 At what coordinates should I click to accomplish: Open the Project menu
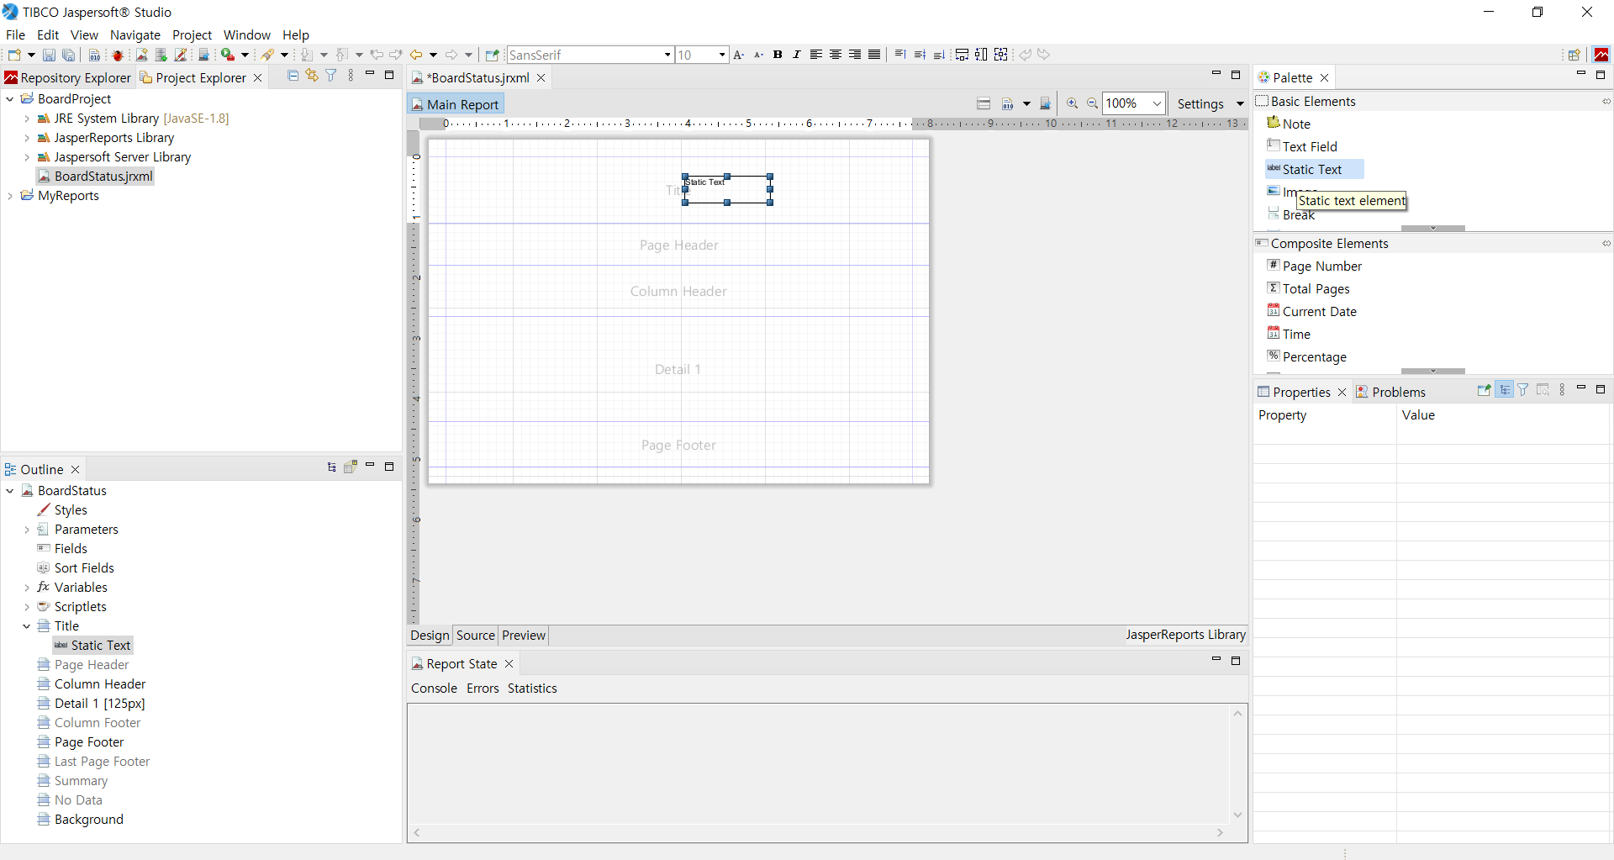[192, 35]
